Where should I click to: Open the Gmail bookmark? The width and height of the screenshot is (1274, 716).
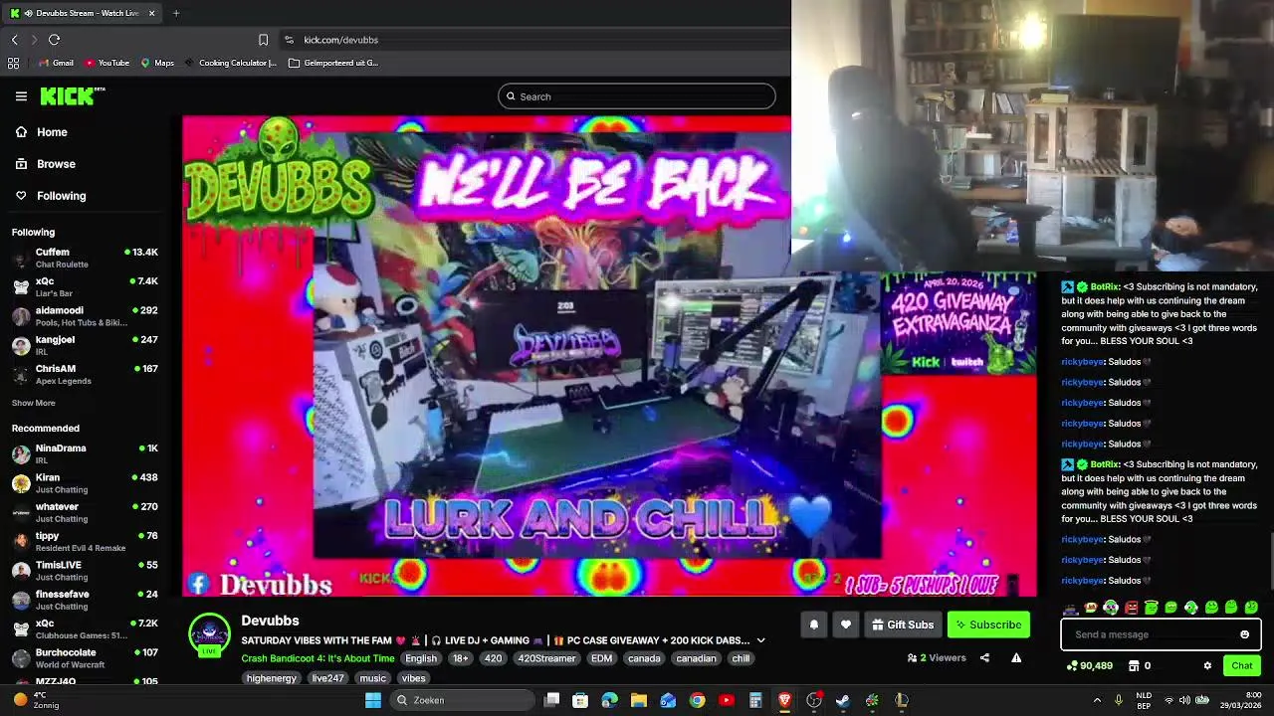pos(56,63)
